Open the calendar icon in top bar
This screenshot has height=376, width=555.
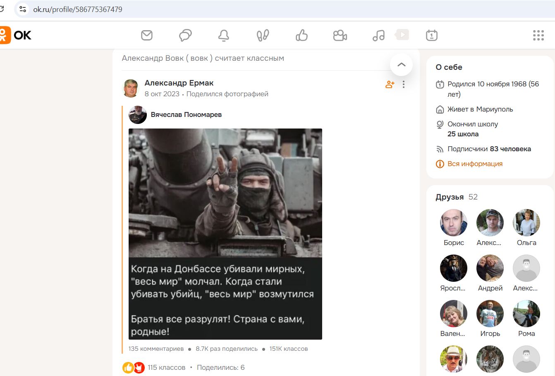[x=431, y=36]
